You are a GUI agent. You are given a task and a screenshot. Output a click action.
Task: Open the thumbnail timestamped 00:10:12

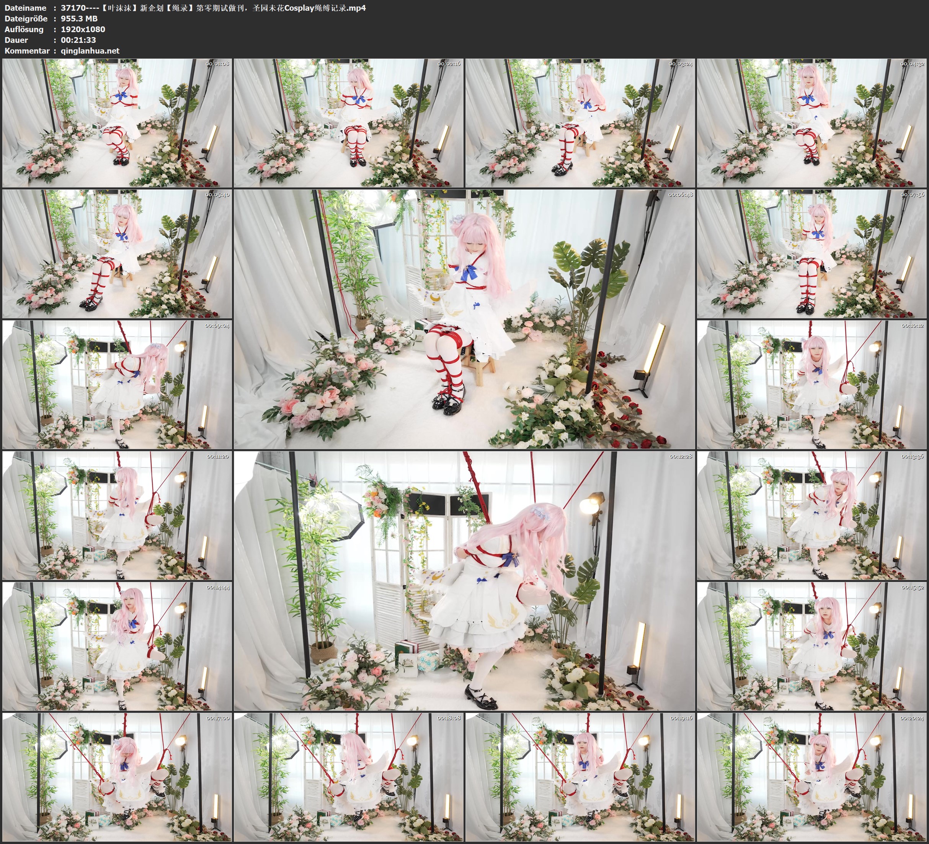[812, 385]
